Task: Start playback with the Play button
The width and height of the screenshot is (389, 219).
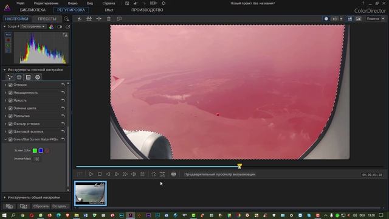Action: click(x=91, y=175)
